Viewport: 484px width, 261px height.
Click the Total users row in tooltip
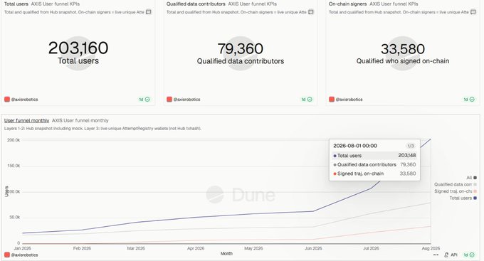pyautogui.click(x=374, y=156)
